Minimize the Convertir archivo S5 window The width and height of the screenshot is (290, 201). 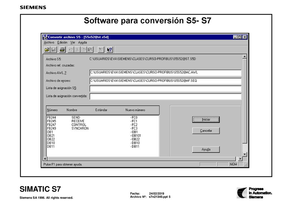pyautogui.click(x=235, y=37)
